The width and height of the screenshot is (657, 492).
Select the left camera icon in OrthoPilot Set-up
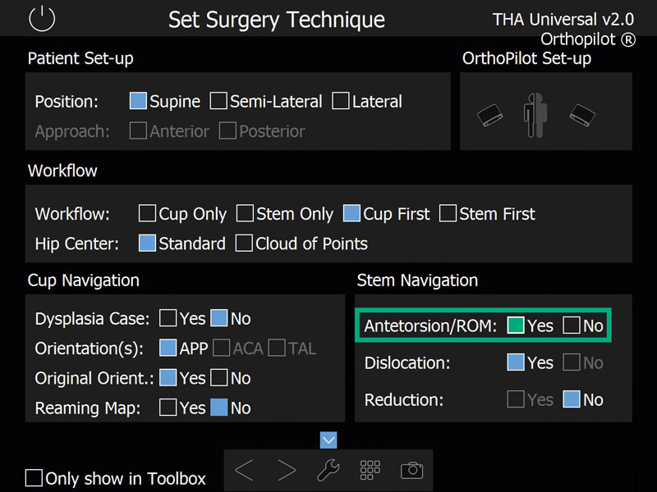tap(490, 116)
